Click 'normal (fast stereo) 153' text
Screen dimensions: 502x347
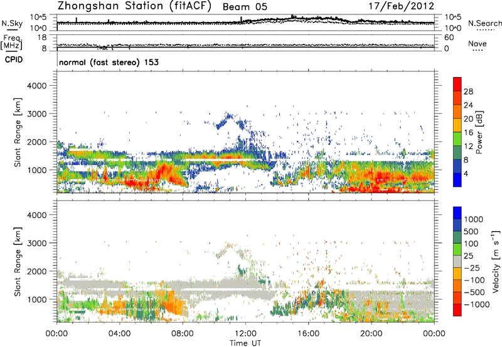(x=109, y=62)
